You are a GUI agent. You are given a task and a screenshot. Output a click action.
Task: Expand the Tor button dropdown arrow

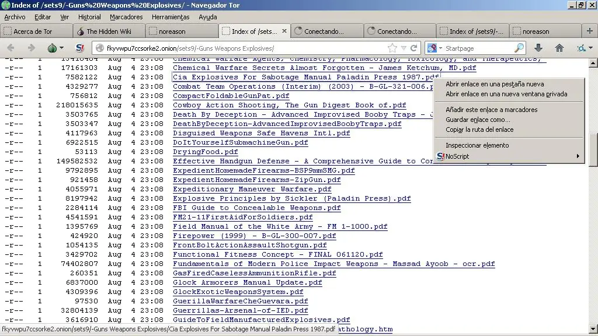(61, 48)
